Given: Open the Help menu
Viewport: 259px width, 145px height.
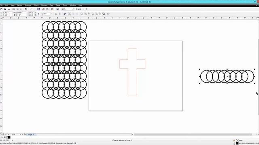Looking at the screenshot, I should (x=80, y=5).
